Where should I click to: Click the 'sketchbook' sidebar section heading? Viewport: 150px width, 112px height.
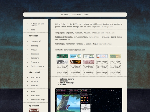[35, 72]
